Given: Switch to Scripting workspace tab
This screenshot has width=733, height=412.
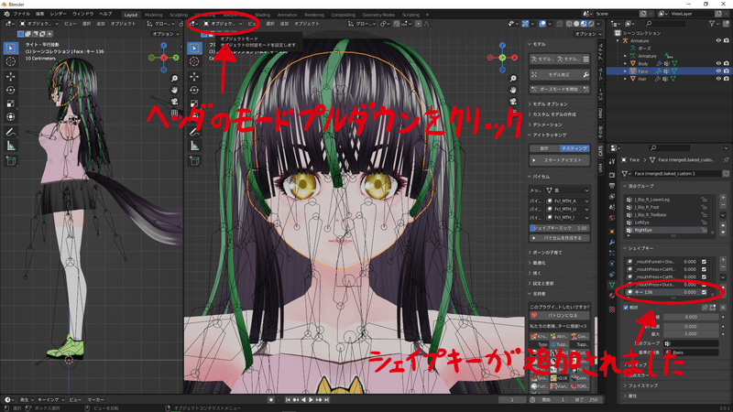Looking at the screenshot, I should 410,15.
